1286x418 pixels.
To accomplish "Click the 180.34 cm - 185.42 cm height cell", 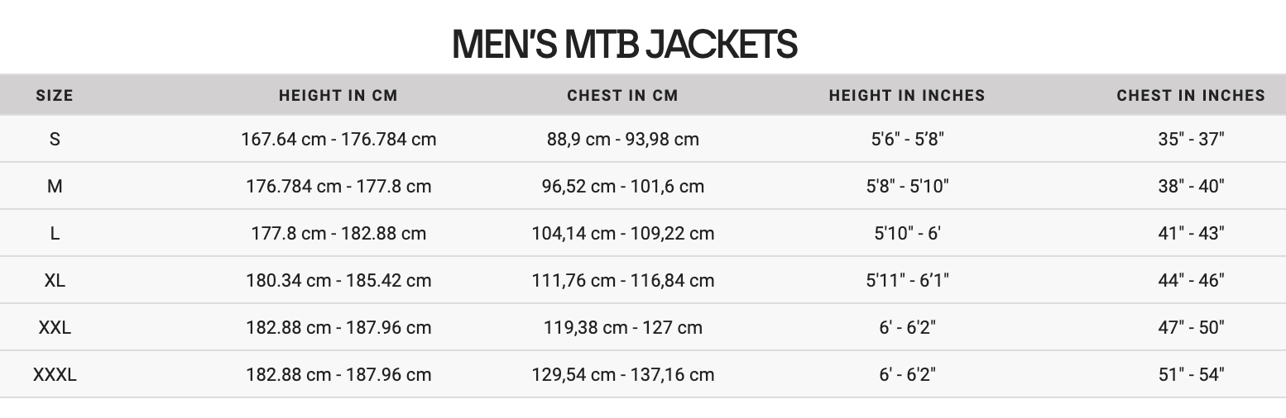I will [338, 280].
